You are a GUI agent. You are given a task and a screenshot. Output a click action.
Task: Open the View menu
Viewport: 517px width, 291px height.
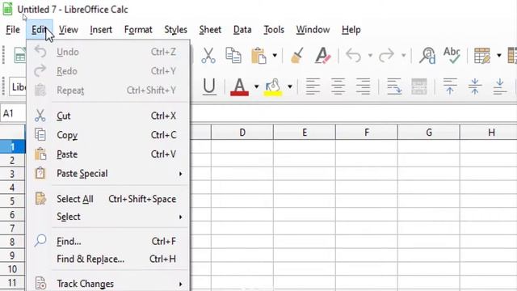tap(69, 30)
